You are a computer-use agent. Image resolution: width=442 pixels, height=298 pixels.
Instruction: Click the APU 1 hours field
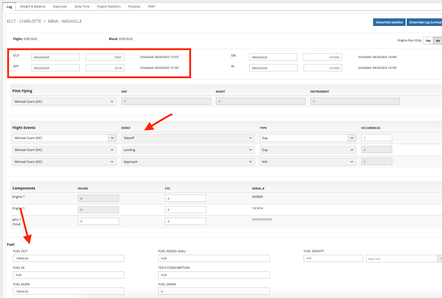click(x=98, y=221)
